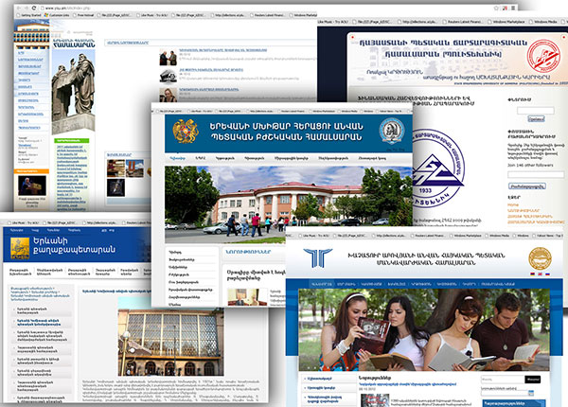This screenshot has width=568, height=407.
Task: Click the forward arrow in the YSU browser window
Action: 27,9
